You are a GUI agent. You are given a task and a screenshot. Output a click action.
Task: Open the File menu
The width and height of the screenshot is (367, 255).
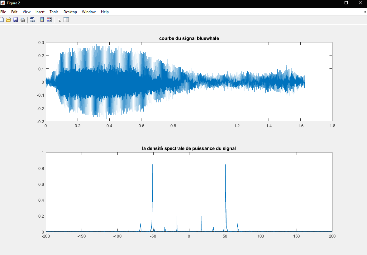3,12
